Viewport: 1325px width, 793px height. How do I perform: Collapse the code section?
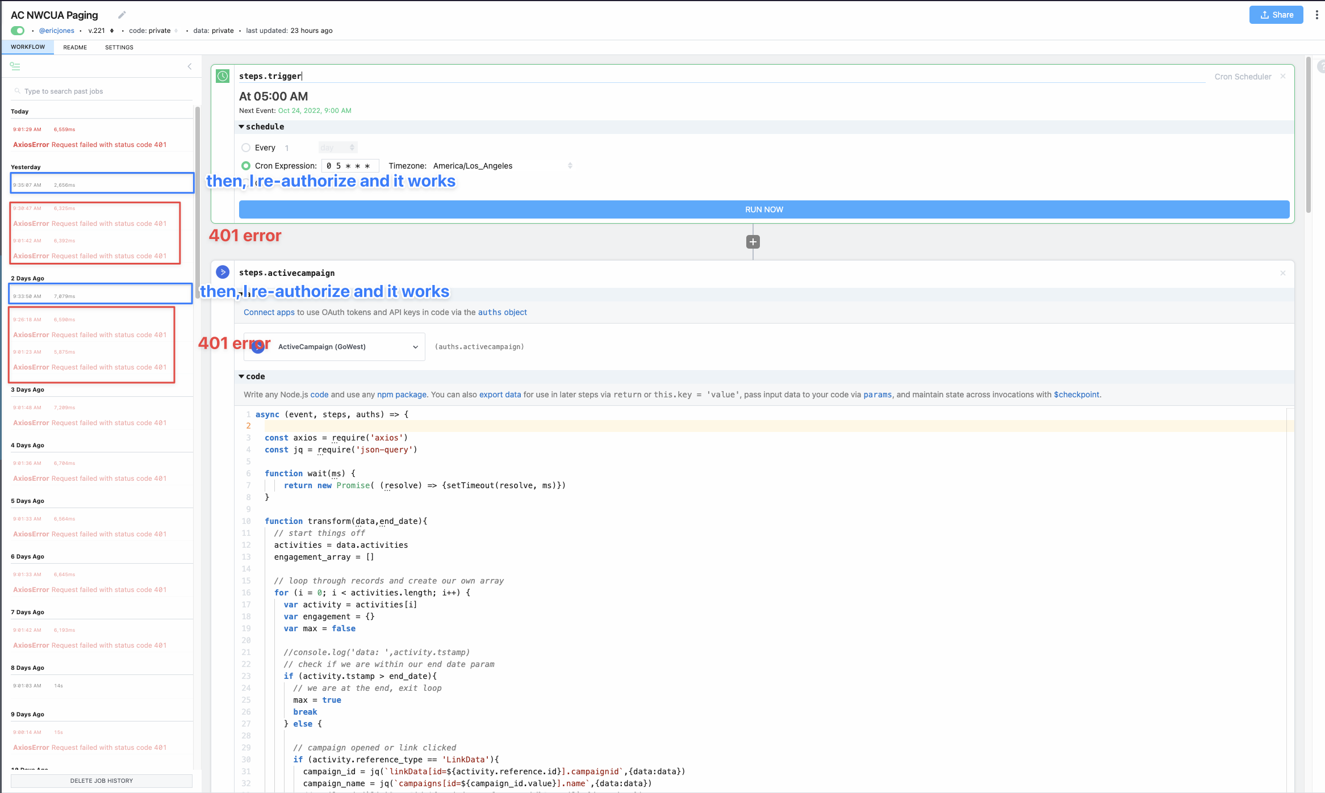(241, 376)
